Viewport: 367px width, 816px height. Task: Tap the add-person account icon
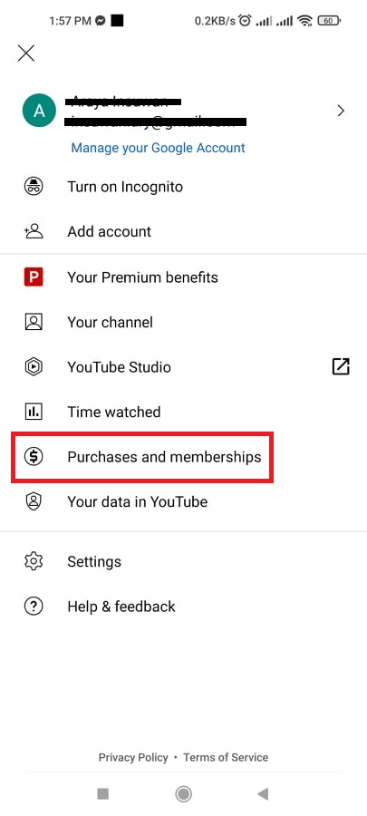pyautogui.click(x=34, y=231)
